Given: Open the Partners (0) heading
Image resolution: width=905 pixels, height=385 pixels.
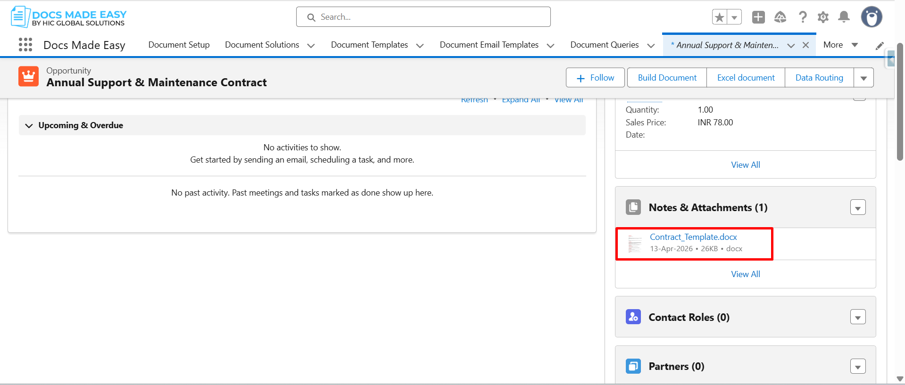Looking at the screenshot, I should [x=676, y=366].
